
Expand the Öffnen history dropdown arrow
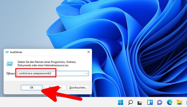tap(87, 74)
